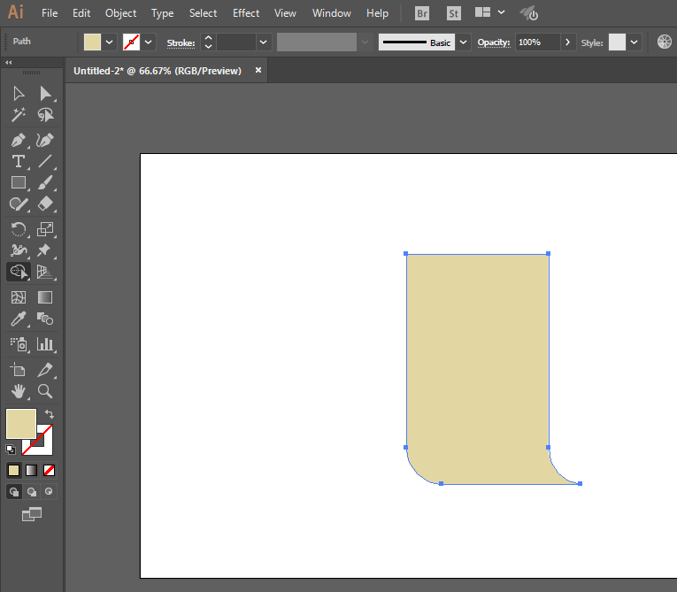Image resolution: width=677 pixels, height=592 pixels.
Task: Choose the Hand tool
Action: click(19, 391)
